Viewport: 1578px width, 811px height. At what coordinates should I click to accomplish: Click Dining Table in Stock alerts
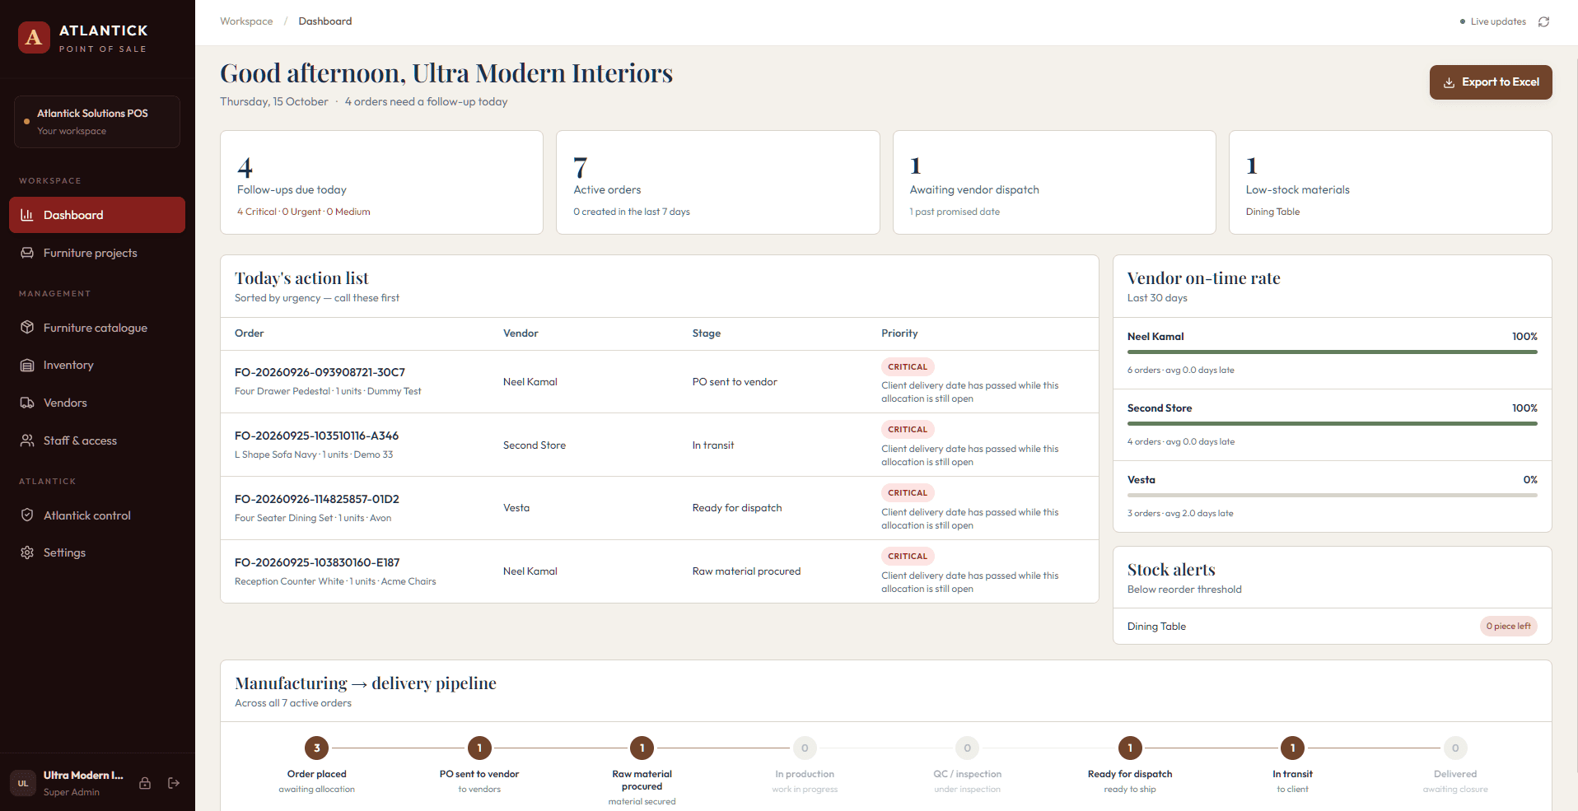click(x=1156, y=627)
